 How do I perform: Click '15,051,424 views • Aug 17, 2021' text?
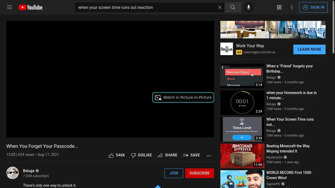pyautogui.click(x=32, y=155)
